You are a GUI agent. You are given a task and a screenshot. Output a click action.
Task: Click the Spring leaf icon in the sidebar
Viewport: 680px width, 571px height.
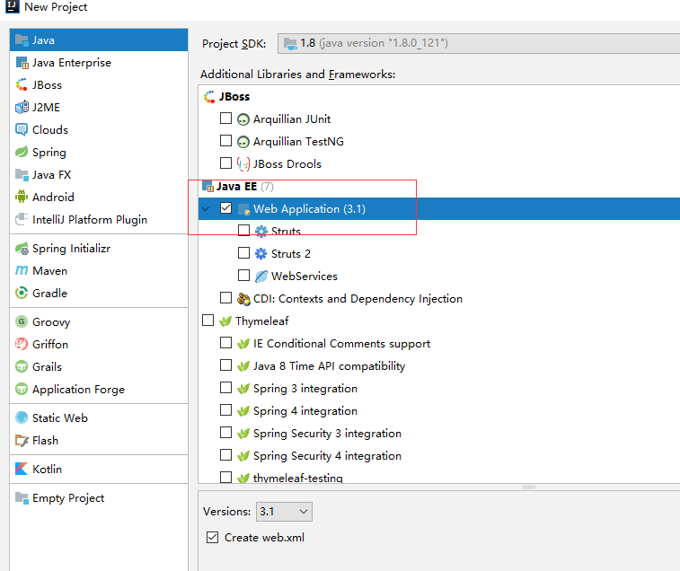pyautogui.click(x=22, y=153)
